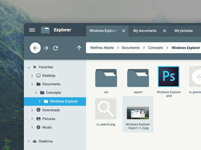Screen dimensions: 201x150
Task: Click the 'res' folder name label
Action: pyautogui.click(x=106, y=92)
